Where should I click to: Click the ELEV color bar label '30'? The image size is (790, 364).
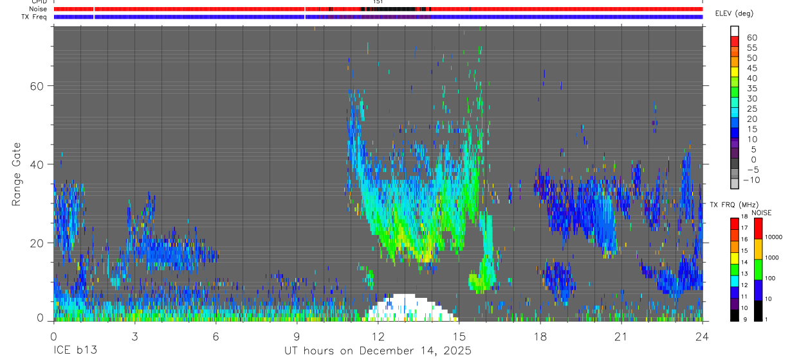click(x=751, y=98)
